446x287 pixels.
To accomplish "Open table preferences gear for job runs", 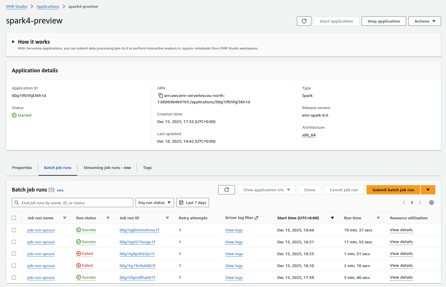I will click(431, 203).
